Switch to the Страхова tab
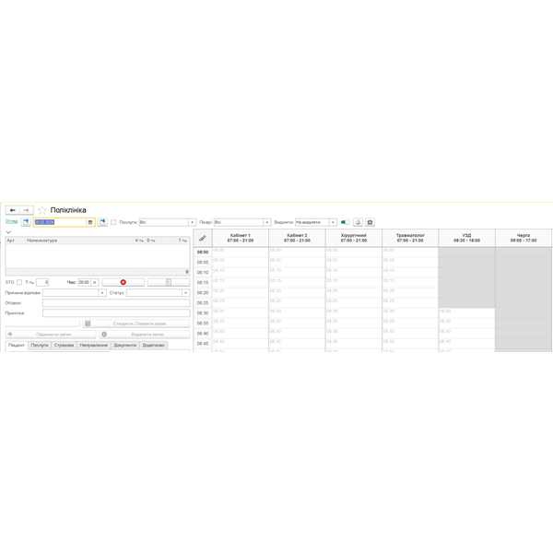This screenshot has height=553, width=553. (x=64, y=346)
